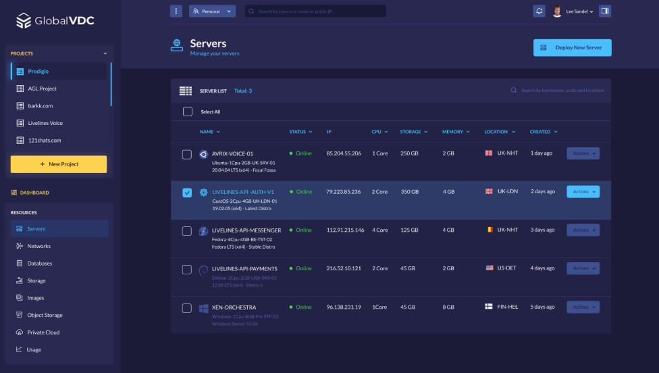Go to Object Storage in sidebar
Screen dimensions: 659x373
[x=45, y=315]
